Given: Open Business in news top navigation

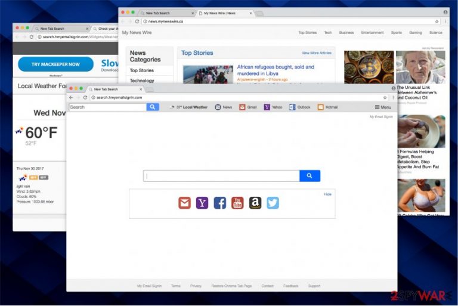Looking at the screenshot, I should [346, 32].
